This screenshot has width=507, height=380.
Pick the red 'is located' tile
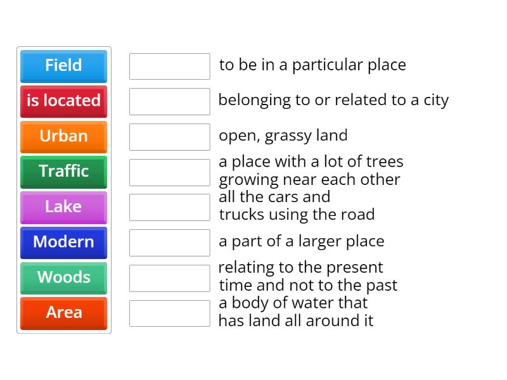(64, 101)
